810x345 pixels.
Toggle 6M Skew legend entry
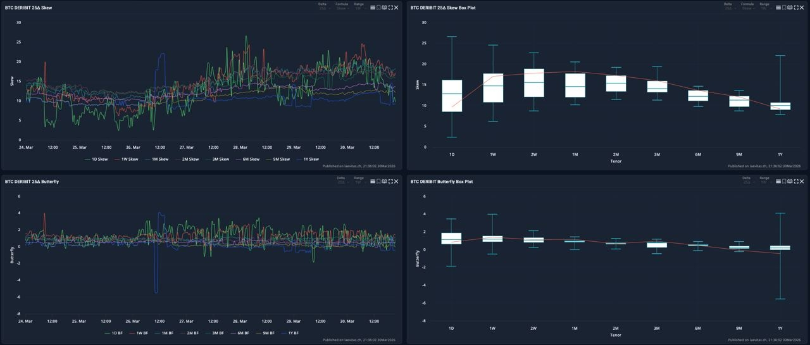247,160
